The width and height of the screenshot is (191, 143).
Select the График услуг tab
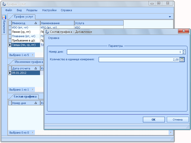[x=24, y=17]
